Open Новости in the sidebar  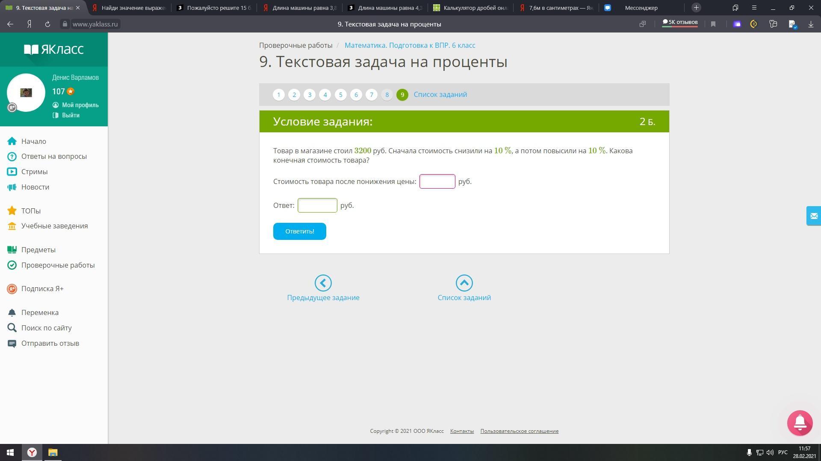click(28, 187)
